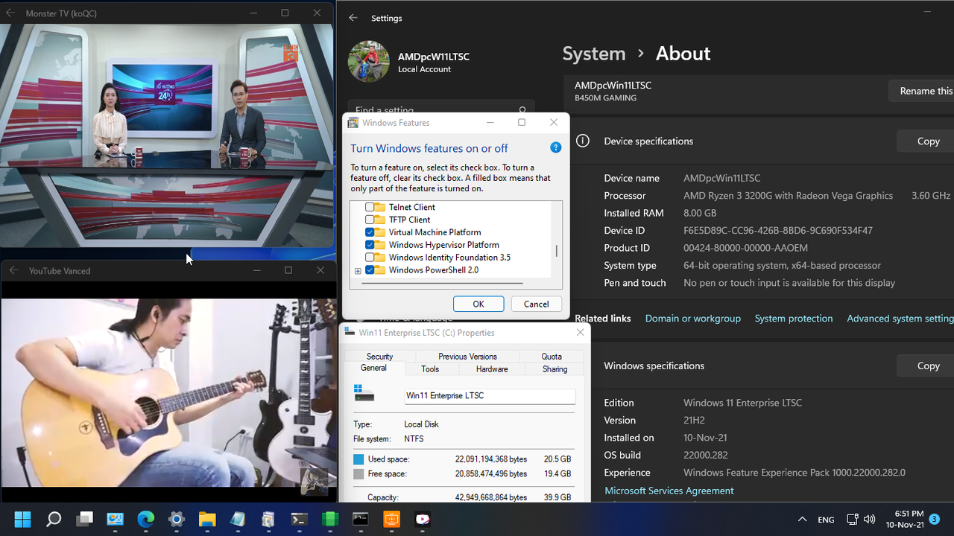
Task: Uncheck Windows Hypervisor Platform checkbox
Action: click(370, 245)
